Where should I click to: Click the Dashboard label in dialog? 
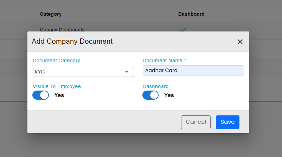coord(155,86)
